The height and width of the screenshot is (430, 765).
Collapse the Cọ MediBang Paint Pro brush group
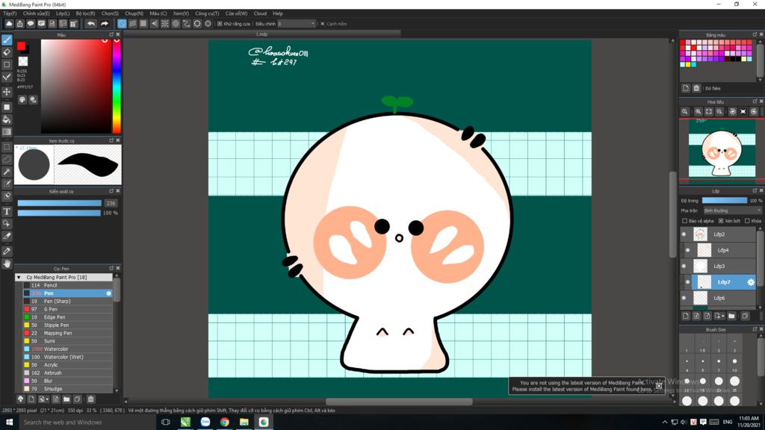(x=19, y=278)
